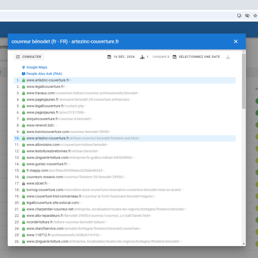Click green padlock icon for fr.mappy.com
This screenshot has height=258, width=258.
pyautogui.click(x=24, y=171)
